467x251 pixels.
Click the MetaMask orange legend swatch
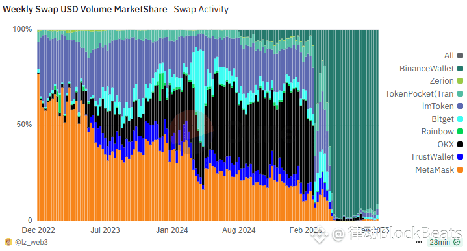pyautogui.click(x=460, y=169)
